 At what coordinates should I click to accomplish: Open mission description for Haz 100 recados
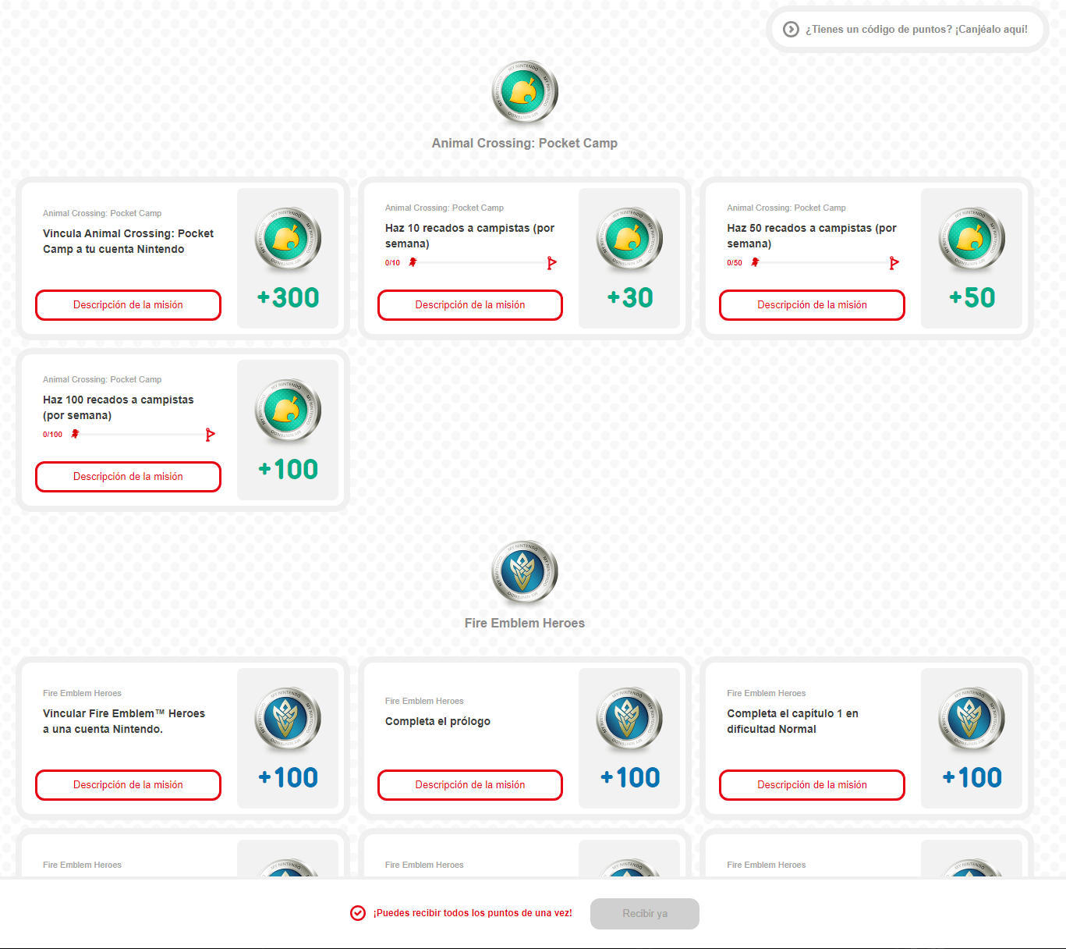pyautogui.click(x=128, y=477)
